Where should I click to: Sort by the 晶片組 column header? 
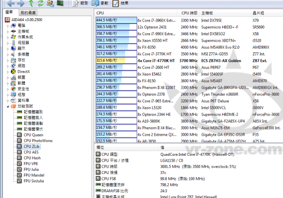(x=267, y=13)
